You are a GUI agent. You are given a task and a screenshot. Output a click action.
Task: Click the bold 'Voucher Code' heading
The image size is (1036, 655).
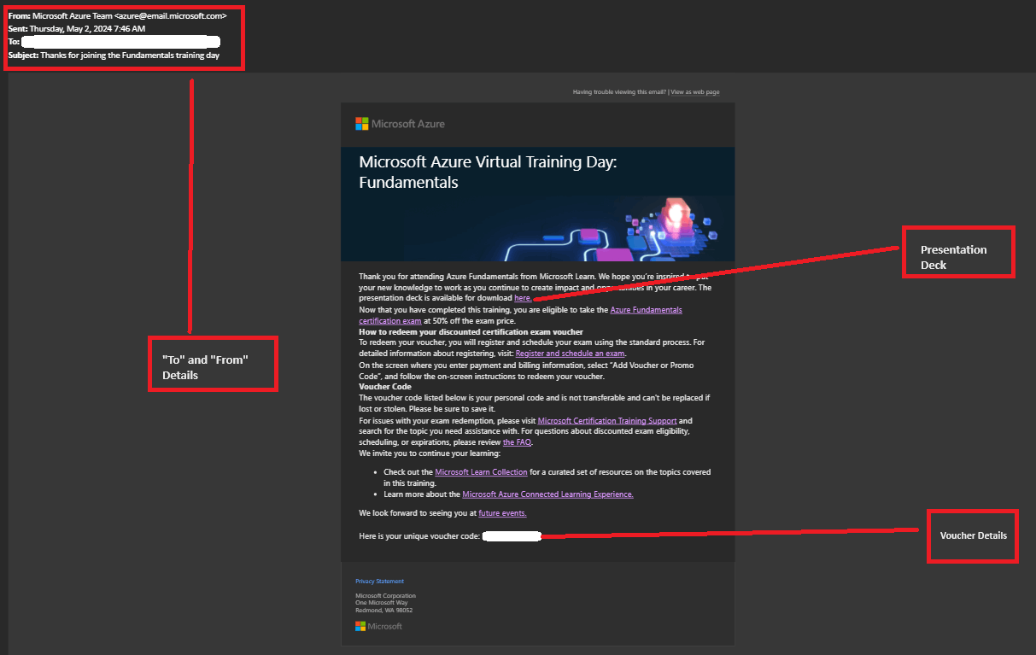click(385, 387)
